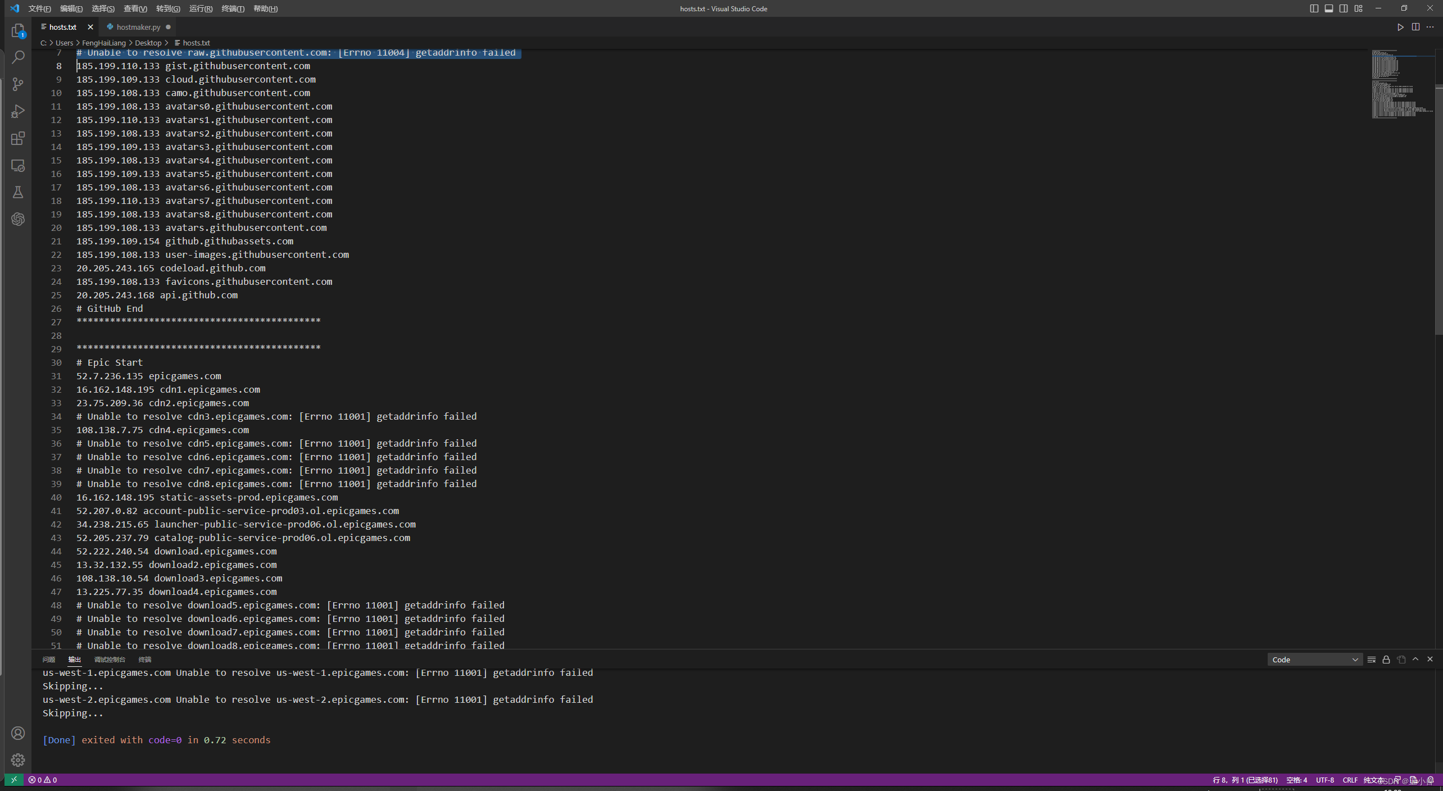
Task: Open the FengHaiLiang breadcrumb segment
Action: click(104, 43)
